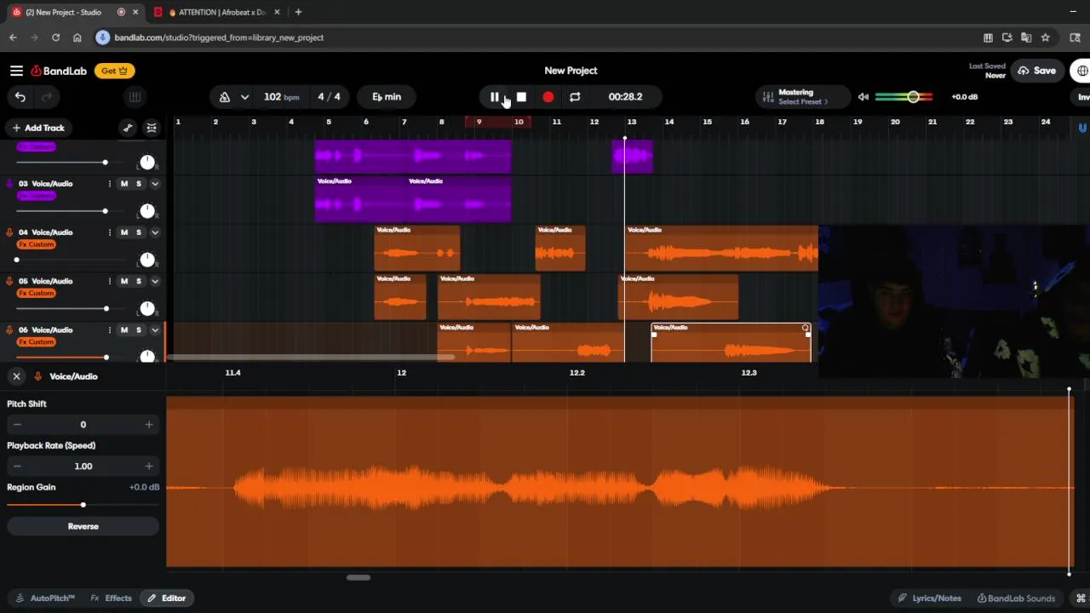Open the metronome options dropdown
Viewport: 1090px width, 613px height.
tap(244, 97)
